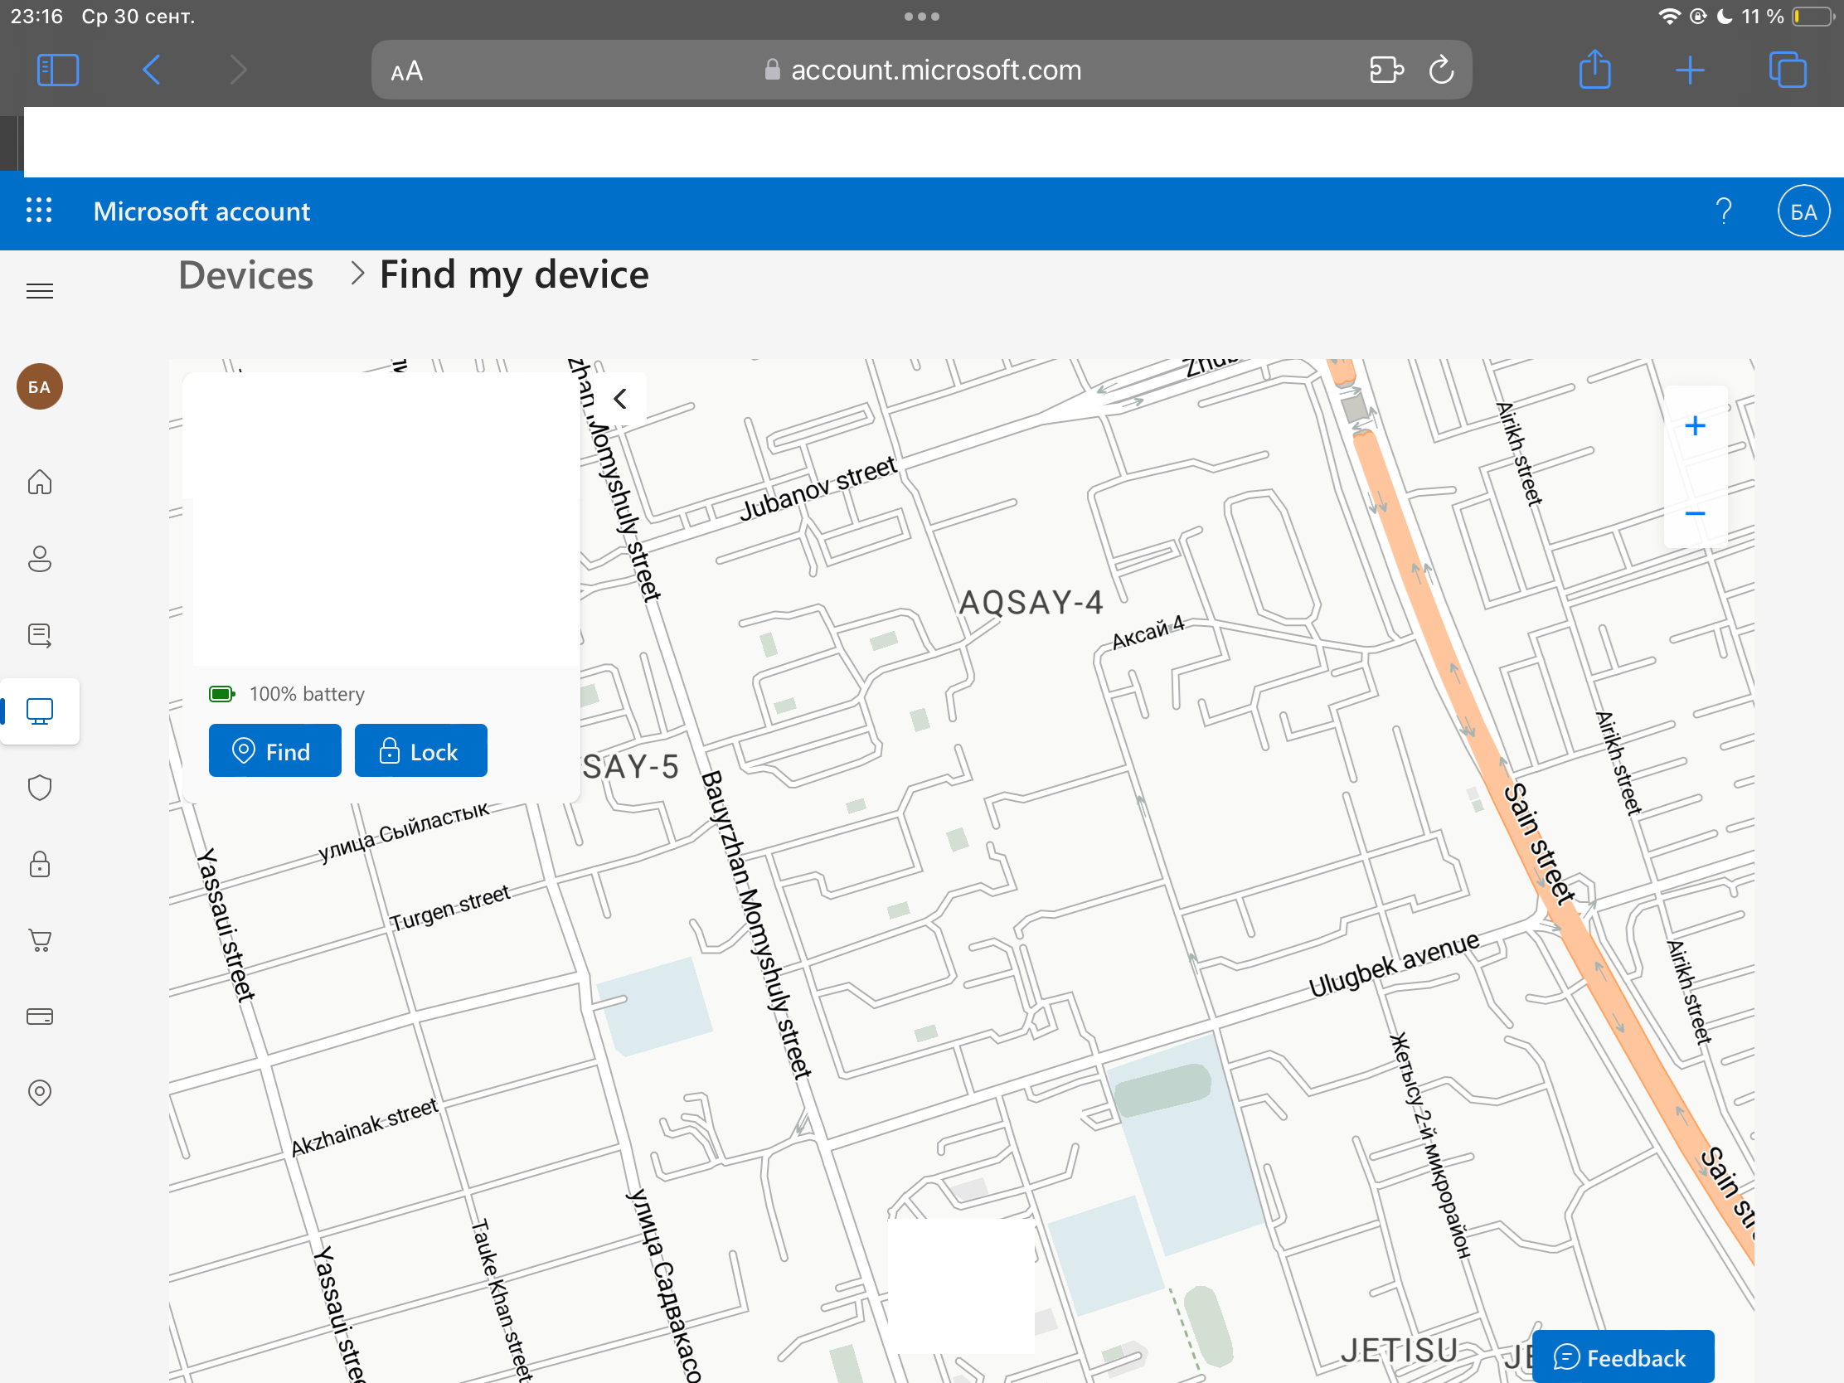Screen dimensions: 1844x1383
Task: Go to the Home sidebar icon
Action: tap(39, 482)
